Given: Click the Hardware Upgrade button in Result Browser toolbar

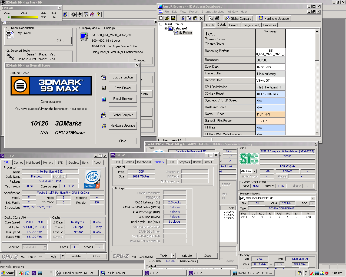Looking at the screenshot, I should click(274, 18).
